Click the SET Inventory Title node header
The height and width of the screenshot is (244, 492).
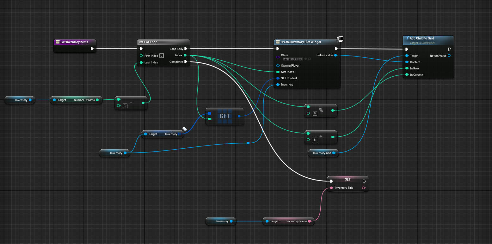tap(347, 179)
